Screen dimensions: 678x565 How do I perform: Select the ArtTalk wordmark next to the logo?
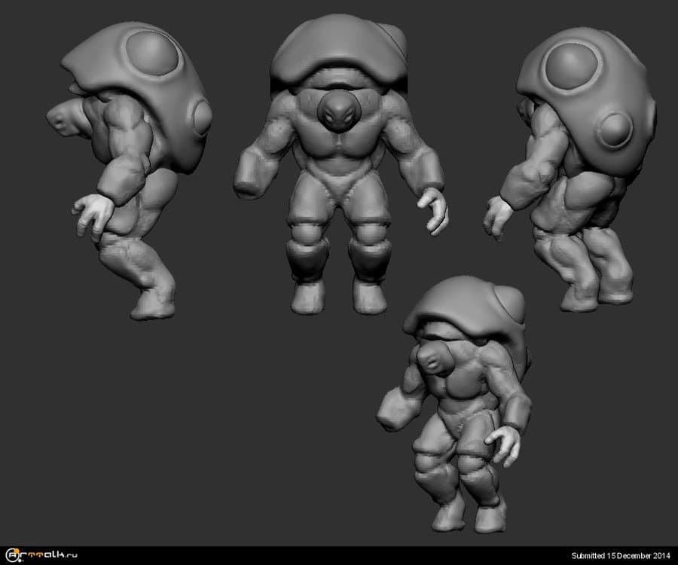(44, 555)
